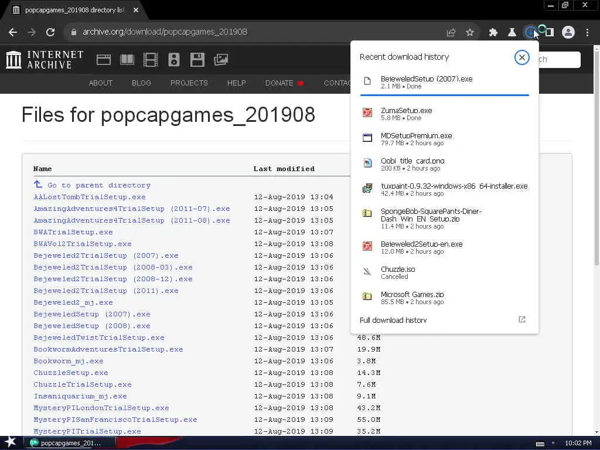Open the DONATE menu item
Viewport: 600px width, 450px height.
(284, 83)
